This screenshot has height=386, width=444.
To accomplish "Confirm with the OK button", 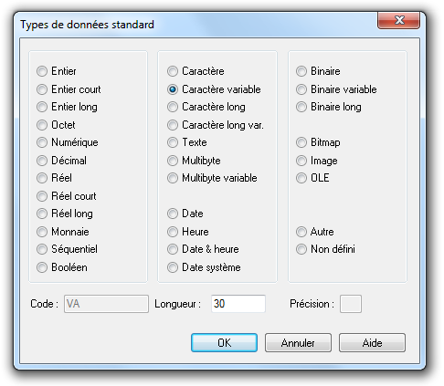I will (x=224, y=343).
